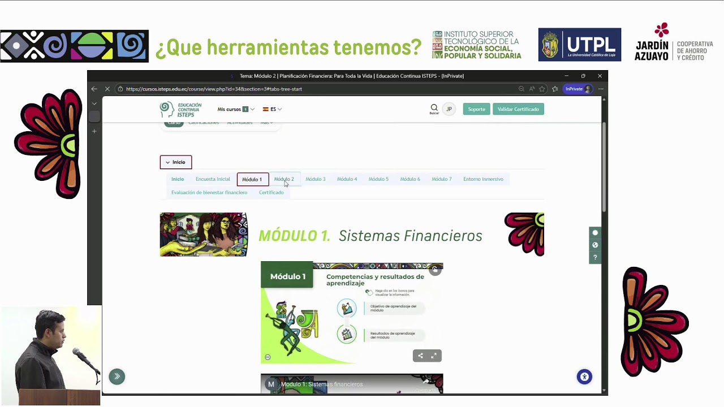
Task: Click the globe icon on right panel
Action: click(595, 245)
